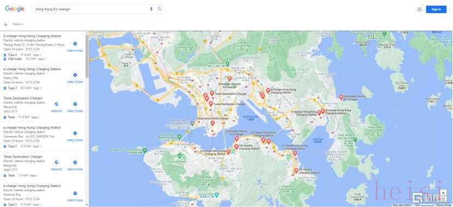Click Directions icon for first E-charge Tseung Kwan O listing

pyautogui.click(x=75, y=43)
